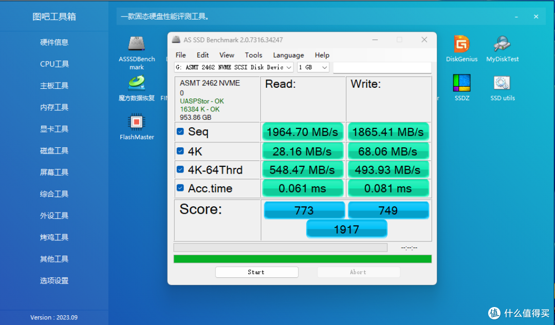Open the View menu
Screen dimensions: 555x325
pyautogui.click(x=227, y=55)
